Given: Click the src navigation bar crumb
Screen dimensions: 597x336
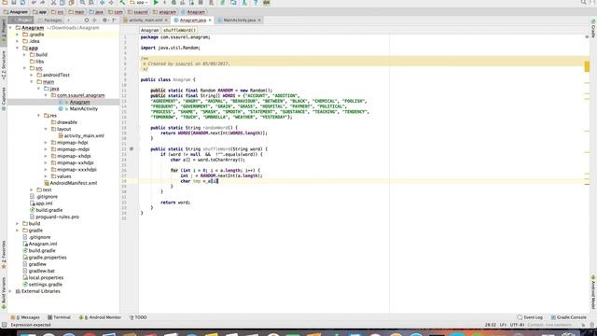Looking at the screenshot, I should click(x=57, y=12).
